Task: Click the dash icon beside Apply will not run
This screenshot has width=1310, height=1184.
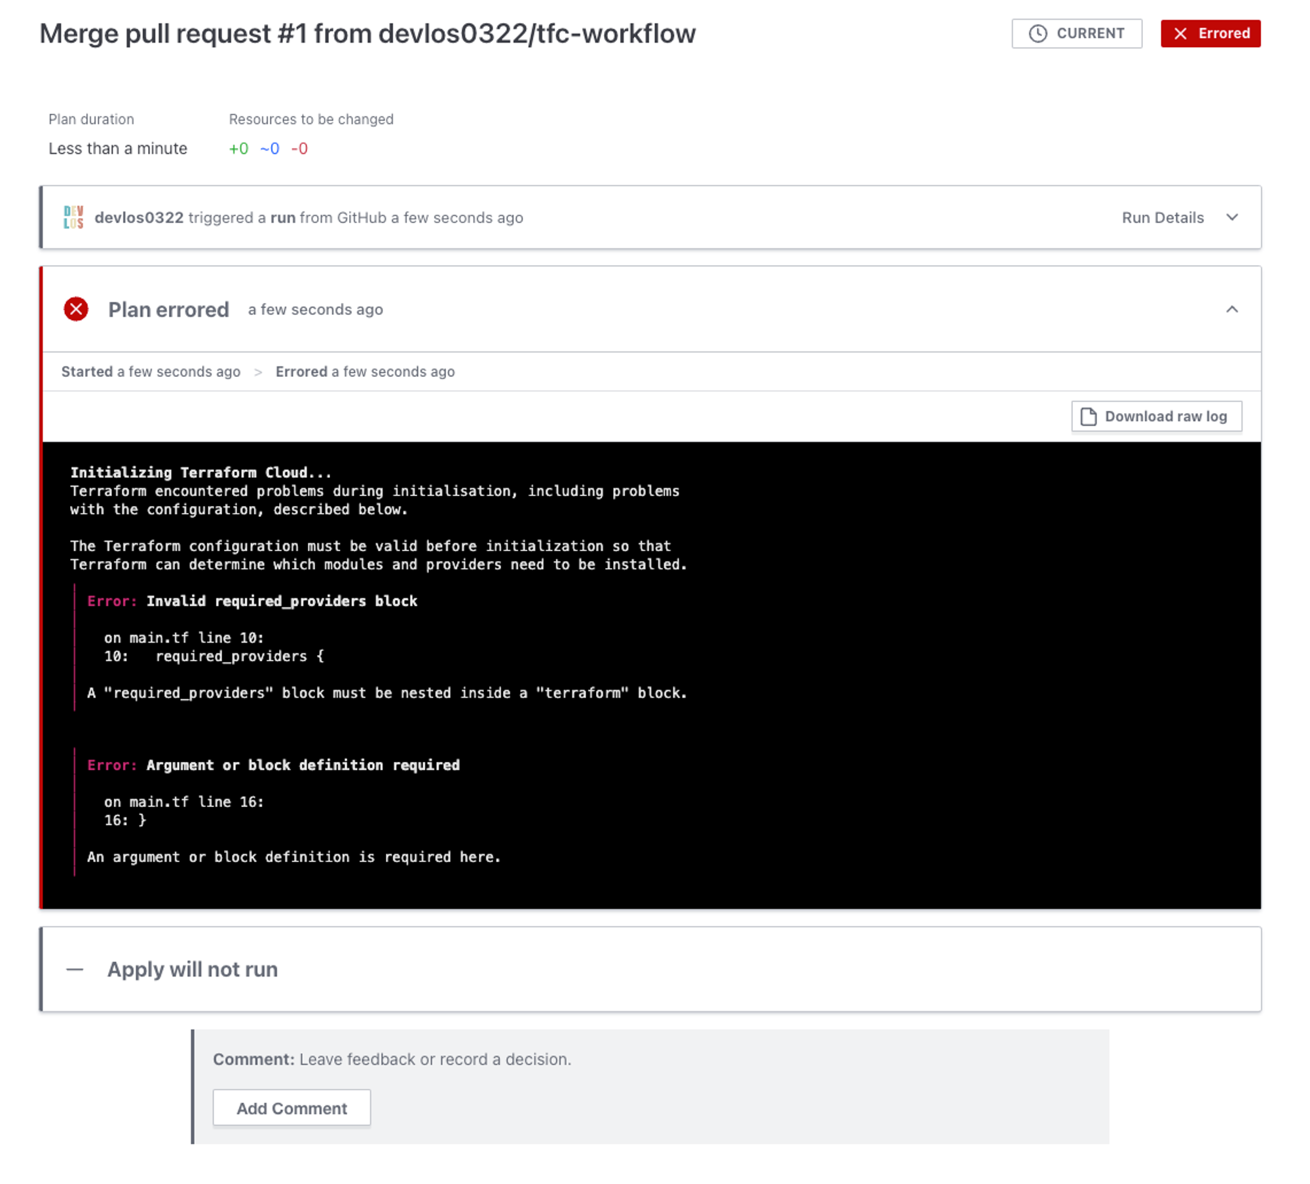Action: (x=75, y=969)
